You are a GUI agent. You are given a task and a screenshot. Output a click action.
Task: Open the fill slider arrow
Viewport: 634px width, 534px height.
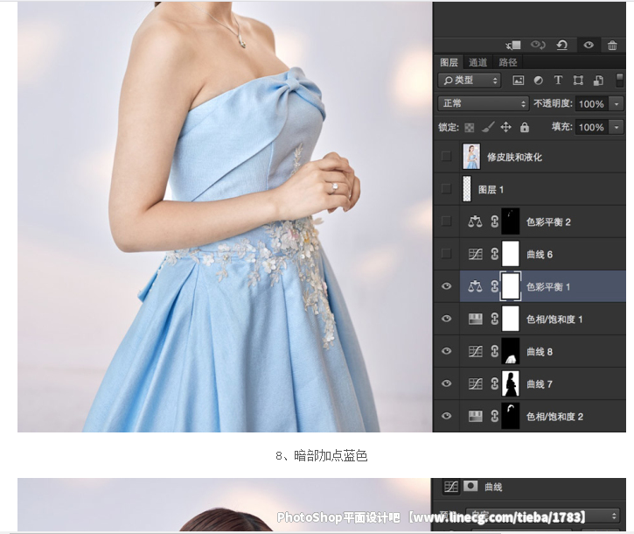click(617, 127)
